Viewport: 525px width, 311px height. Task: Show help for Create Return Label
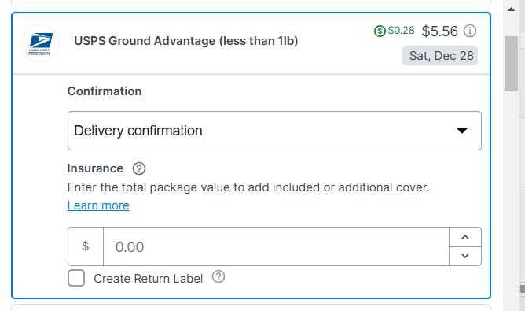click(x=218, y=277)
